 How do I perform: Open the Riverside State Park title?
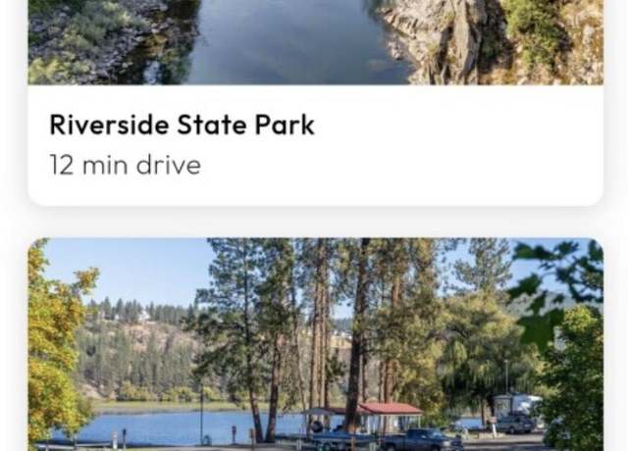point(182,125)
